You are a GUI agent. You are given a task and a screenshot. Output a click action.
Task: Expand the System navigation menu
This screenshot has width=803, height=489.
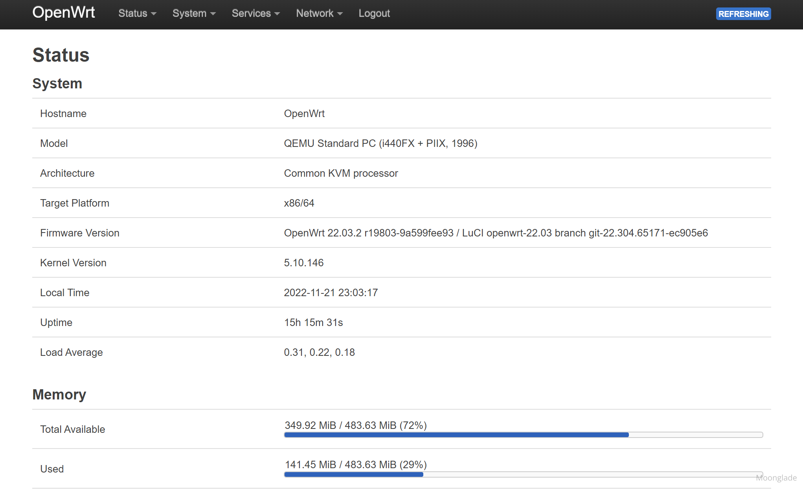pyautogui.click(x=194, y=13)
